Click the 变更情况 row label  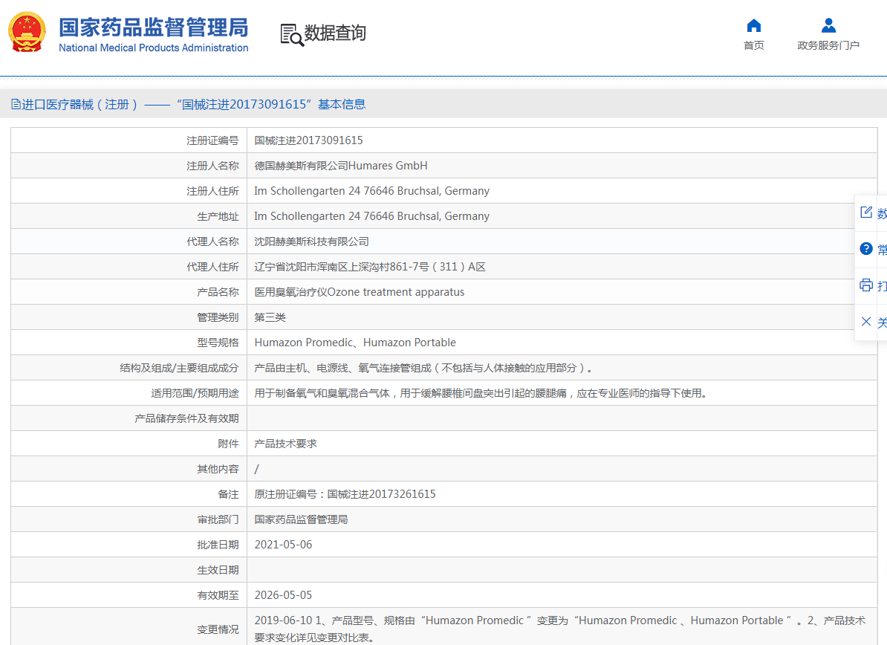[x=218, y=629]
